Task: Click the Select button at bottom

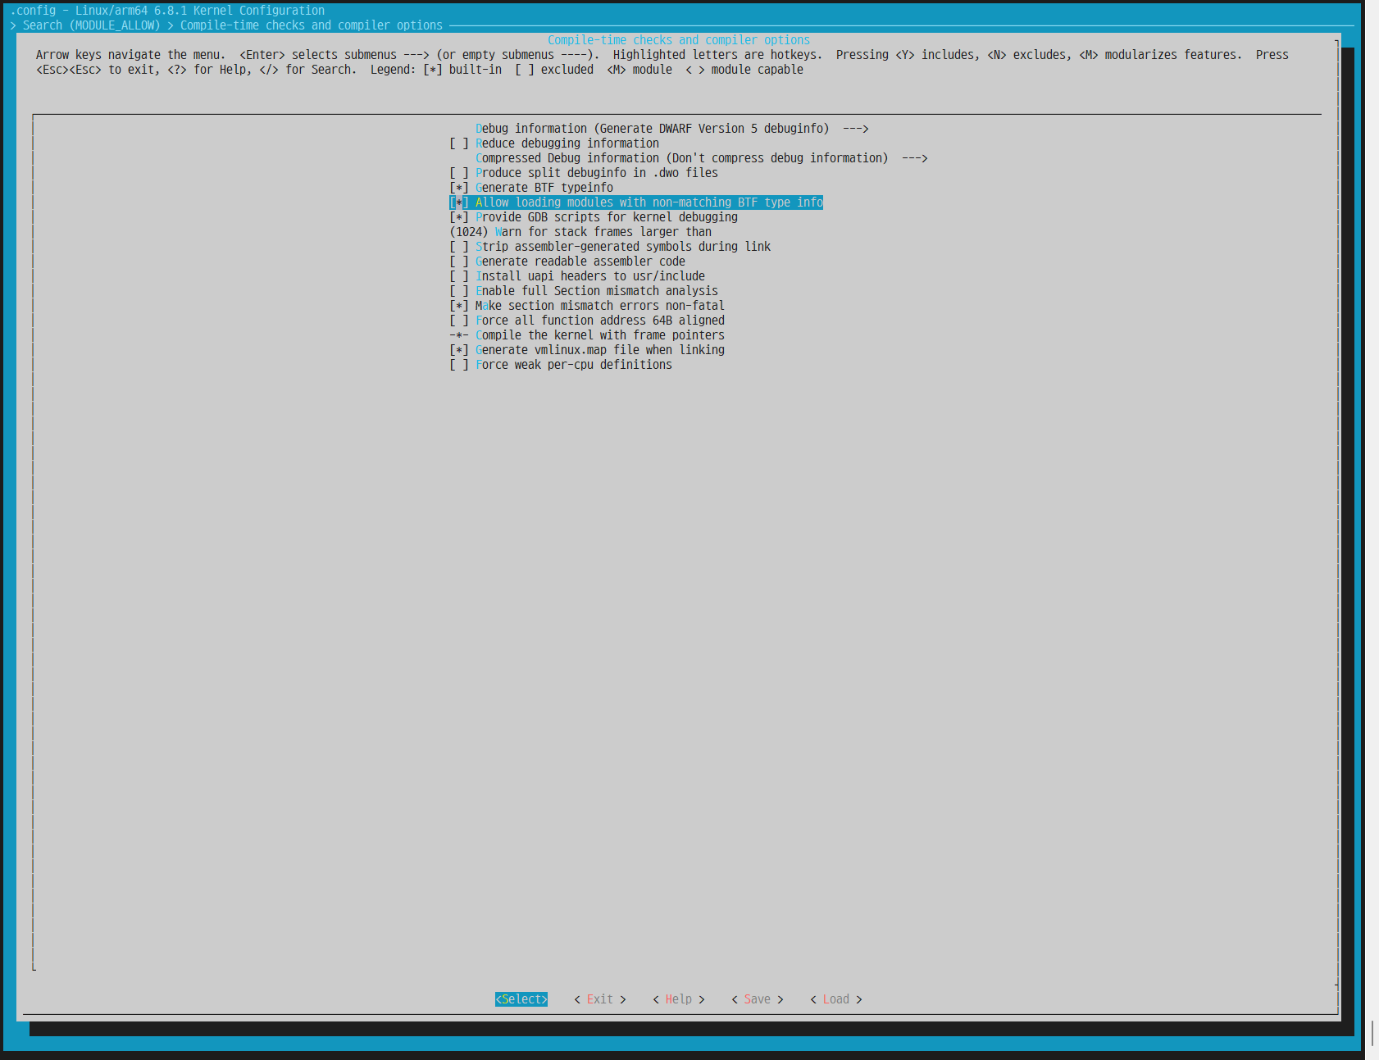Action: click(521, 999)
